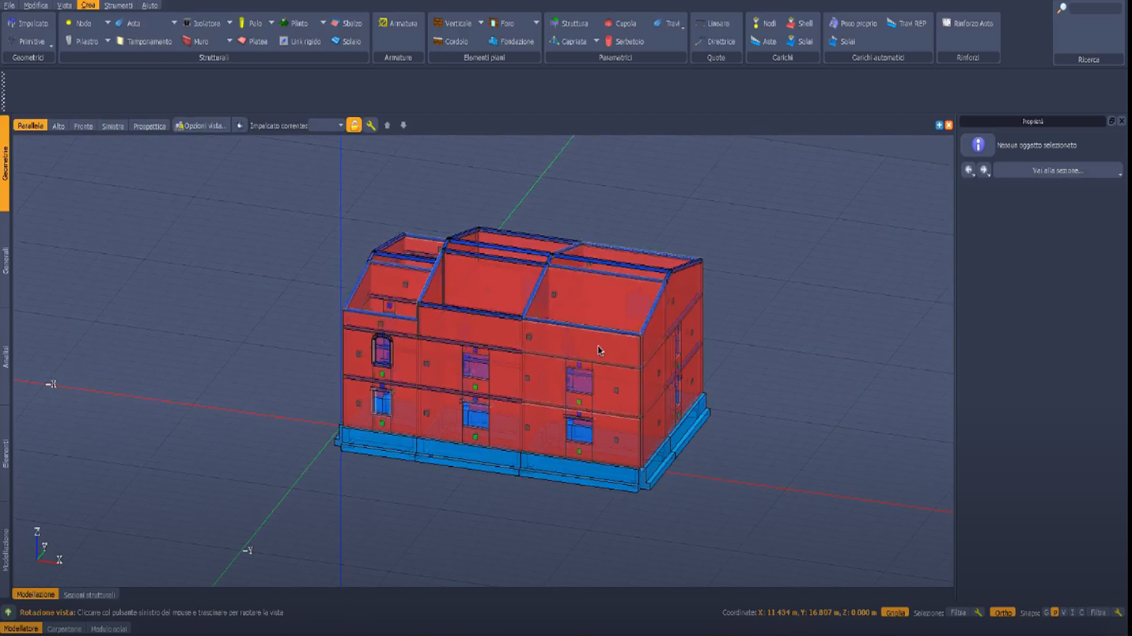Select the Fondazione tool
The width and height of the screenshot is (1132, 636).
tap(511, 41)
